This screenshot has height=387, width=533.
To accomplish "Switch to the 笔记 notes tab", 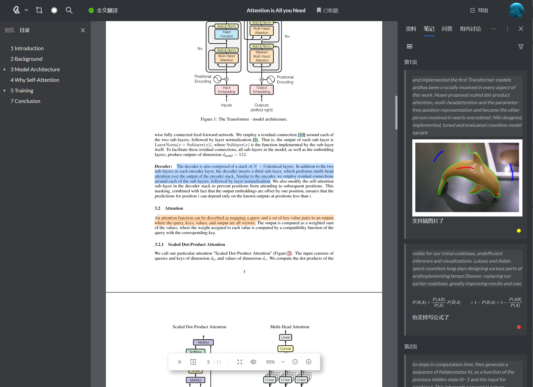I will tap(429, 29).
